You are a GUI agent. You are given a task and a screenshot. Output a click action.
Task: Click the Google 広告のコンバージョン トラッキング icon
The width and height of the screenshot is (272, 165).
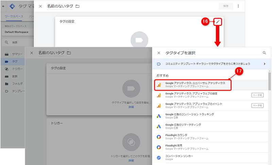pyautogui.click(x=159, y=116)
